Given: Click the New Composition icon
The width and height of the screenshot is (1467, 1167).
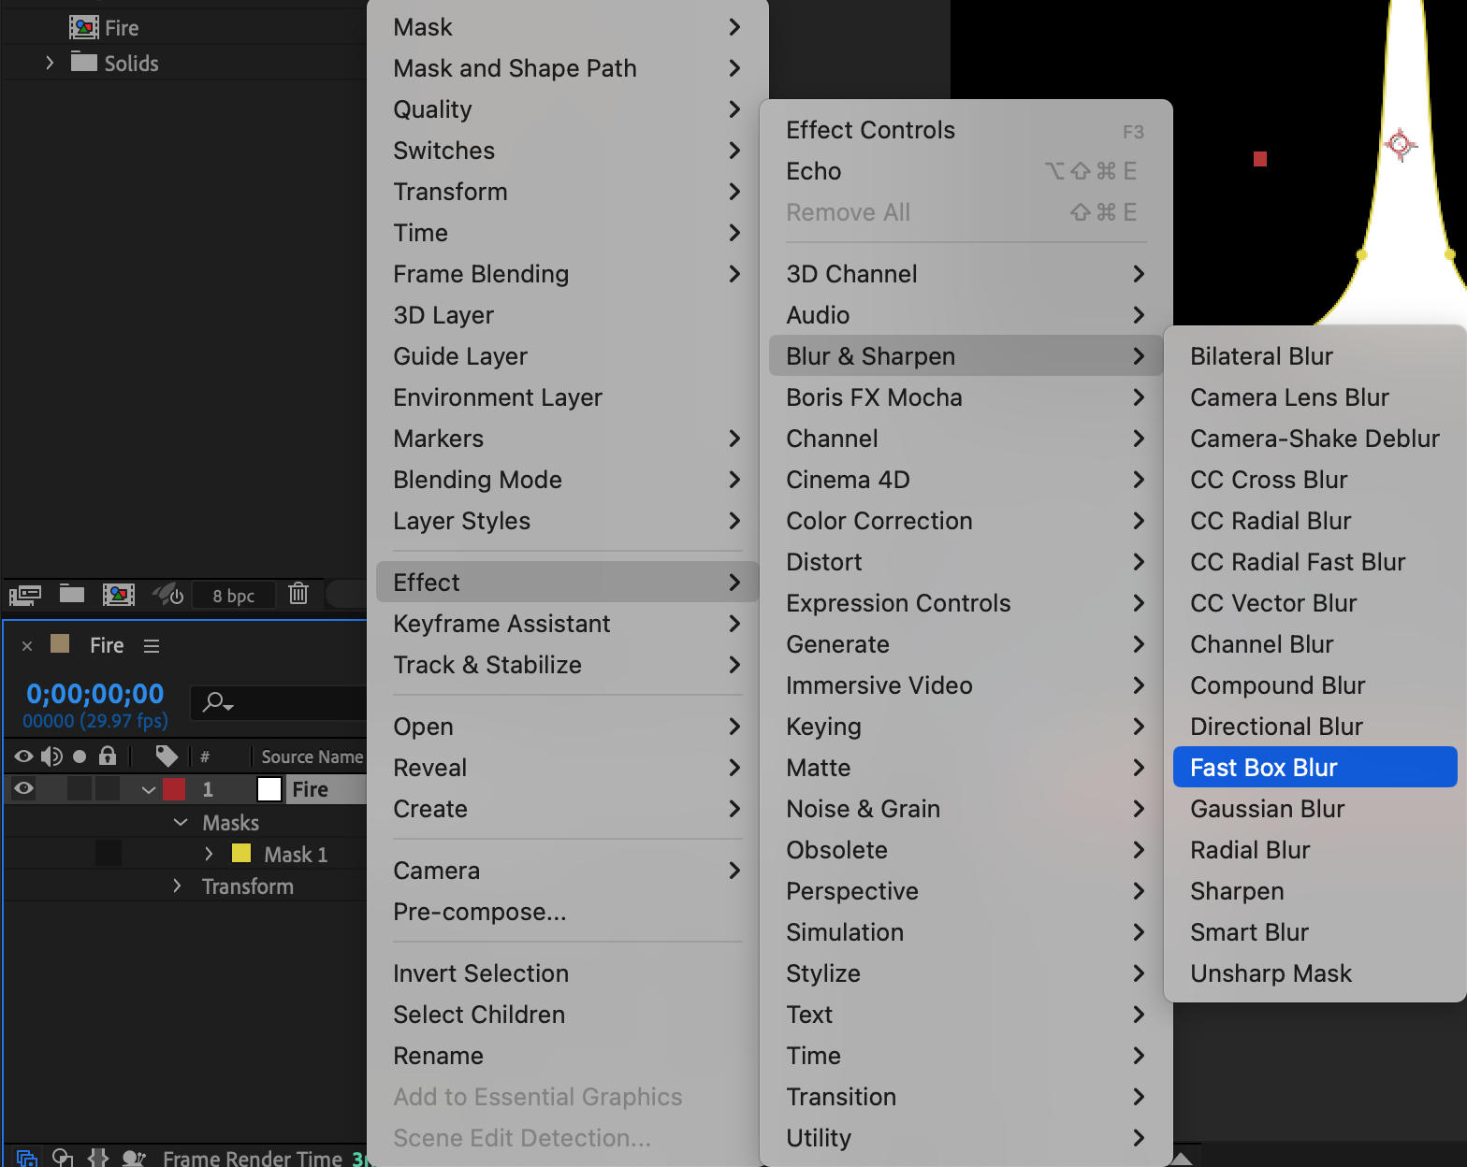Looking at the screenshot, I should click(x=119, y=595).
